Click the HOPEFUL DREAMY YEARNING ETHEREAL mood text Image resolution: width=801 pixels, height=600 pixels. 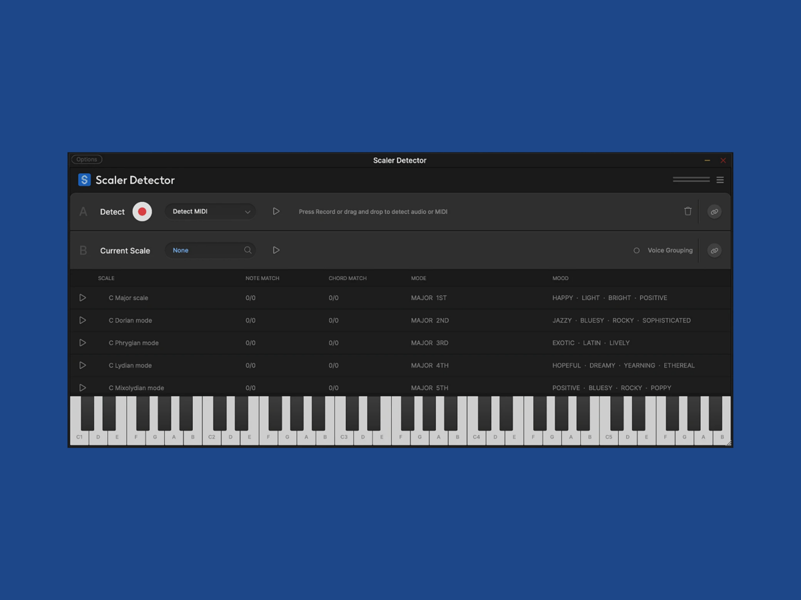(x=623, y=365)
